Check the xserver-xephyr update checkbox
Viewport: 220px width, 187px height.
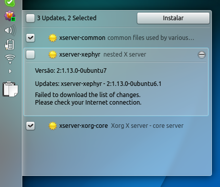tap(30, 55)
